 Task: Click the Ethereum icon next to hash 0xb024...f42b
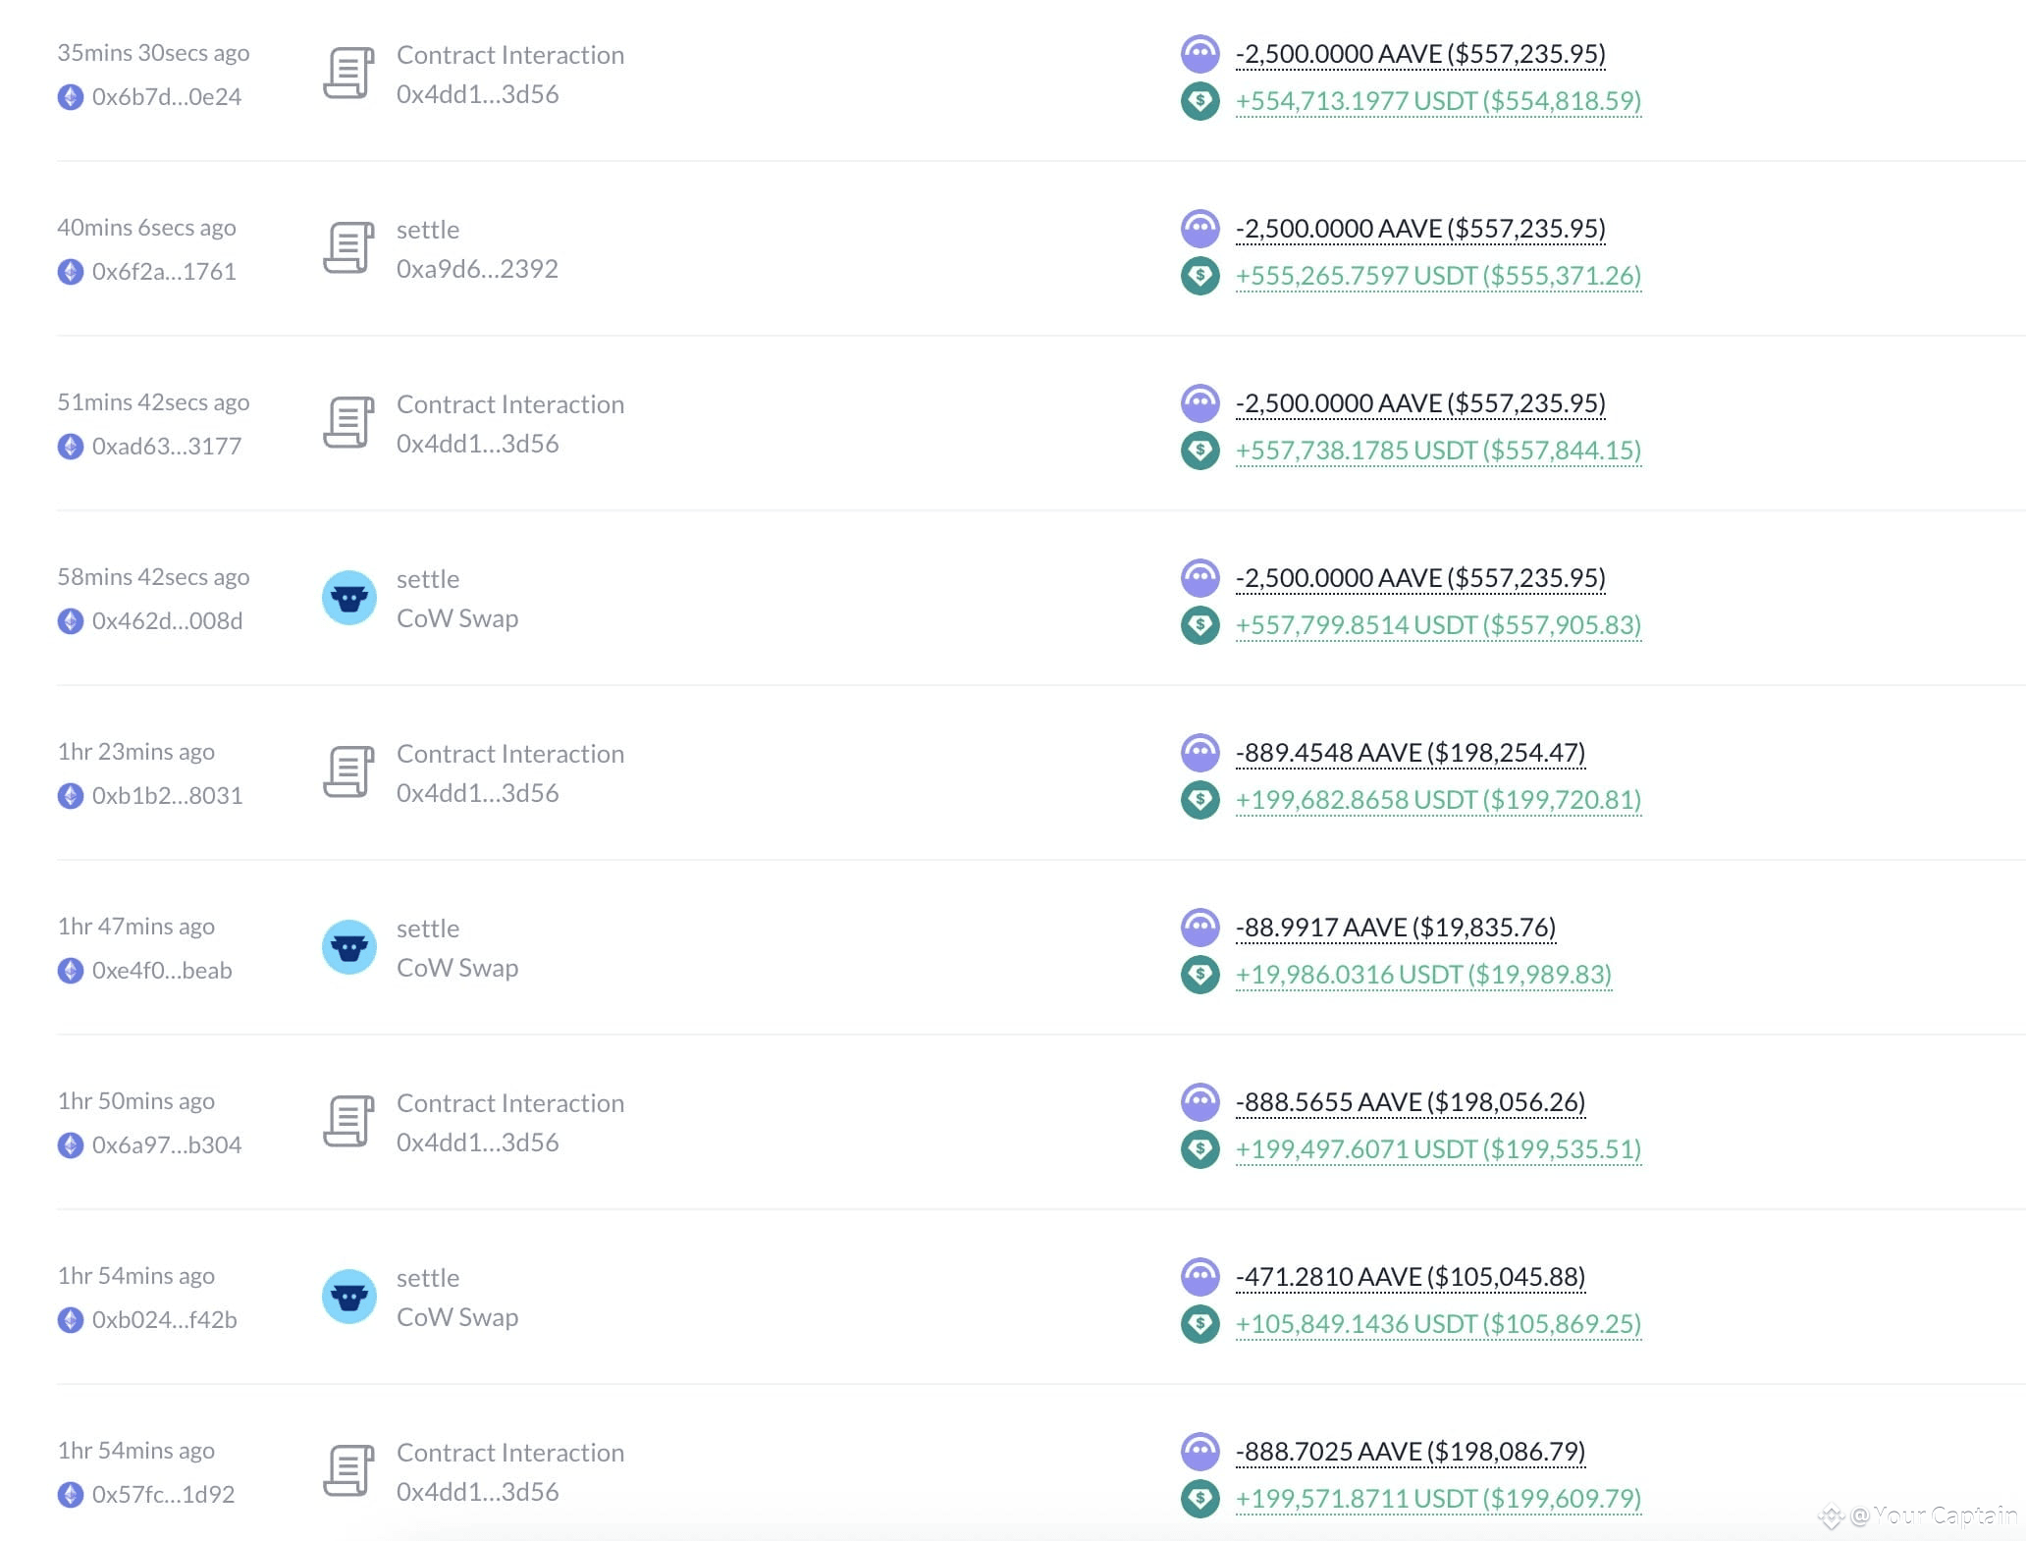coord(70,1319)
